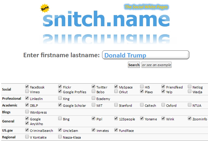Viewport: 208px width, 141px height.
Task: Click the "Academic" category label
Action: click(x=10, y=105)
